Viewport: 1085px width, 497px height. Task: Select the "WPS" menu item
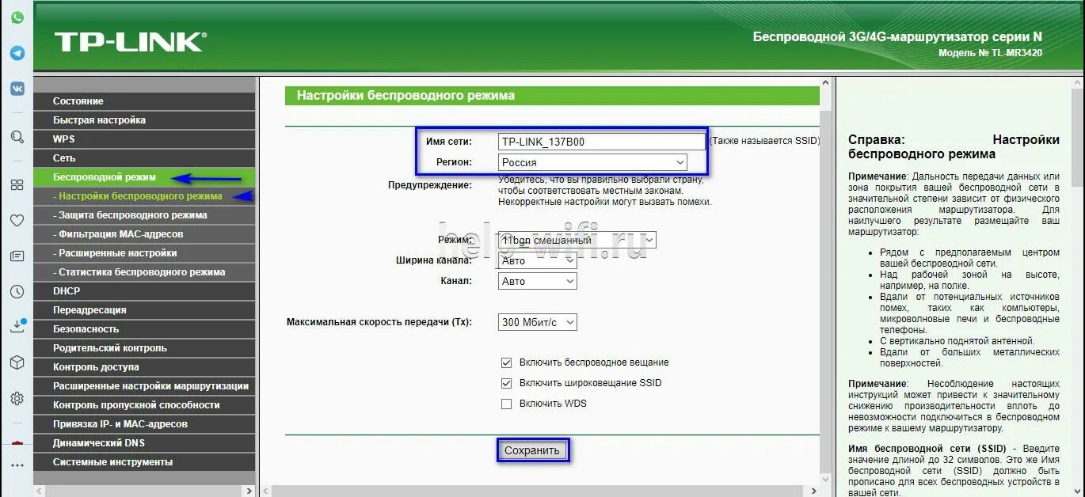pyautogui.click(x=144, y=139)
